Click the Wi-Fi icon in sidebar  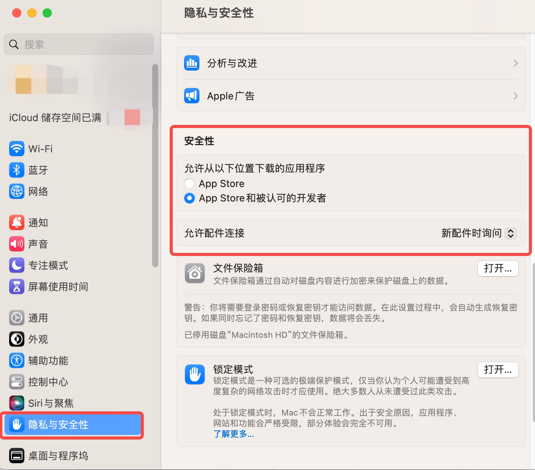17,149
